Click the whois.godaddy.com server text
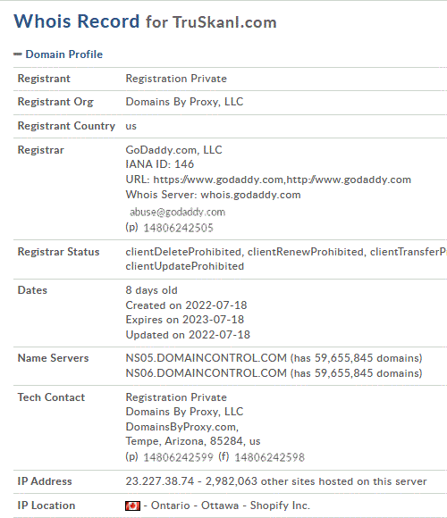The width and height of the screenshot is (447, 518). pos(250,195)
